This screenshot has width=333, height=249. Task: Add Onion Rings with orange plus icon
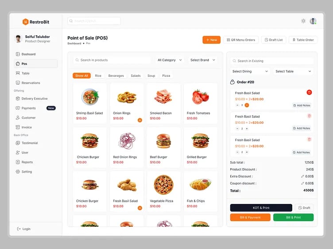(140, 120)
